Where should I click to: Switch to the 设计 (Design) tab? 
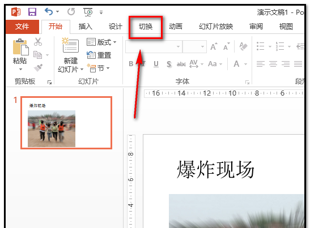[116, 26]
